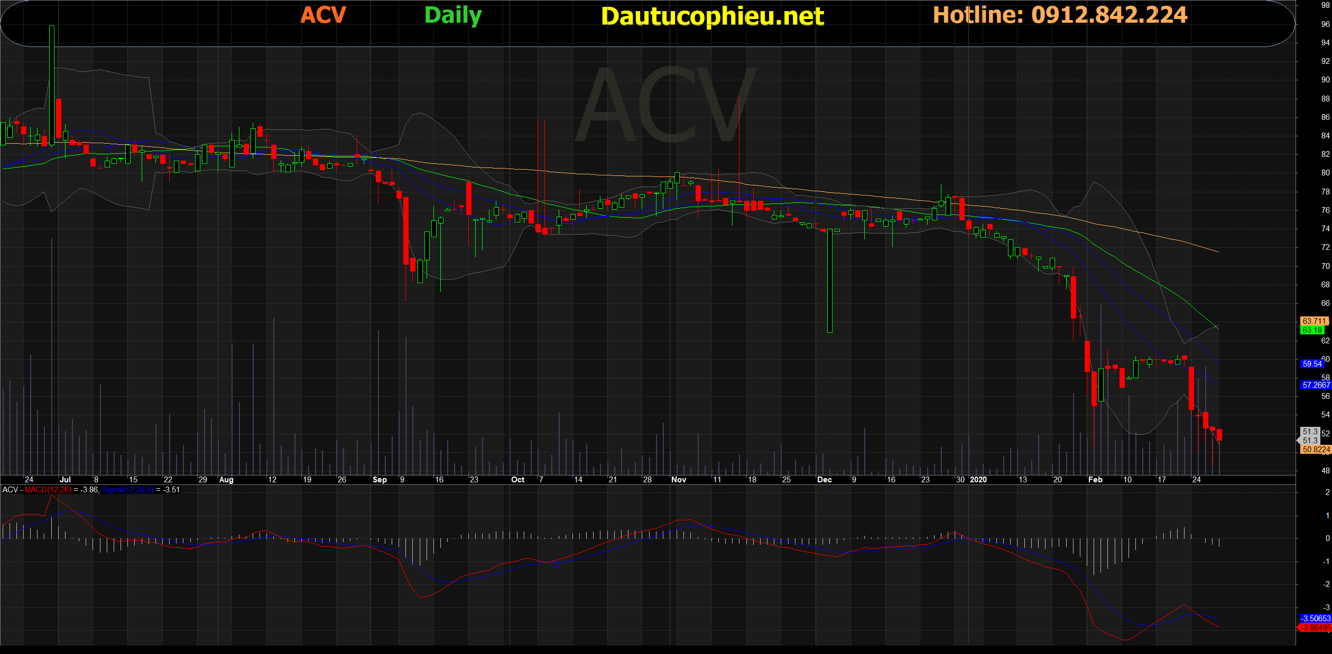Click the green Daily interval label
The height and width of the screenshot is (654, 1332).
(x=453, y=15)
